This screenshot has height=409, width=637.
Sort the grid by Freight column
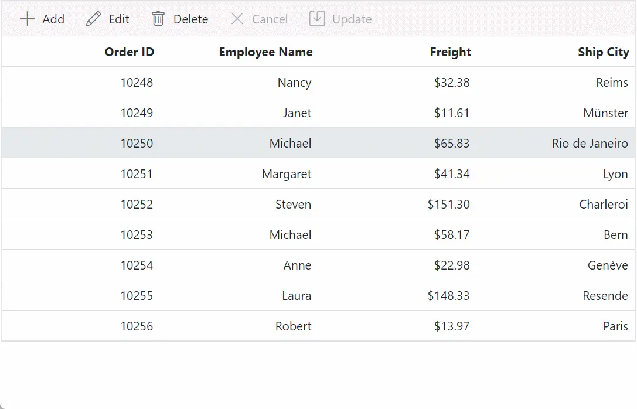[x=450, y=52]
